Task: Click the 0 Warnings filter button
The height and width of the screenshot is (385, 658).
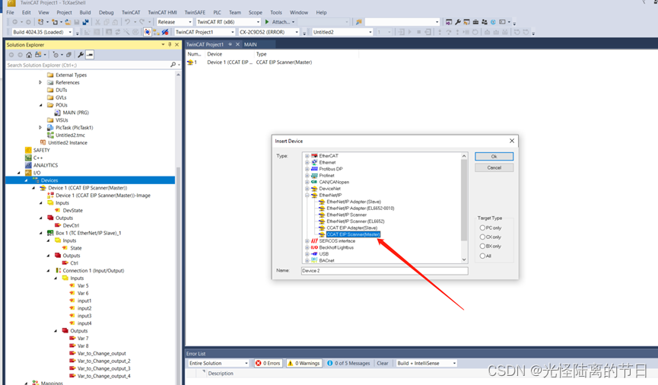Action: (x=304, y=363)
